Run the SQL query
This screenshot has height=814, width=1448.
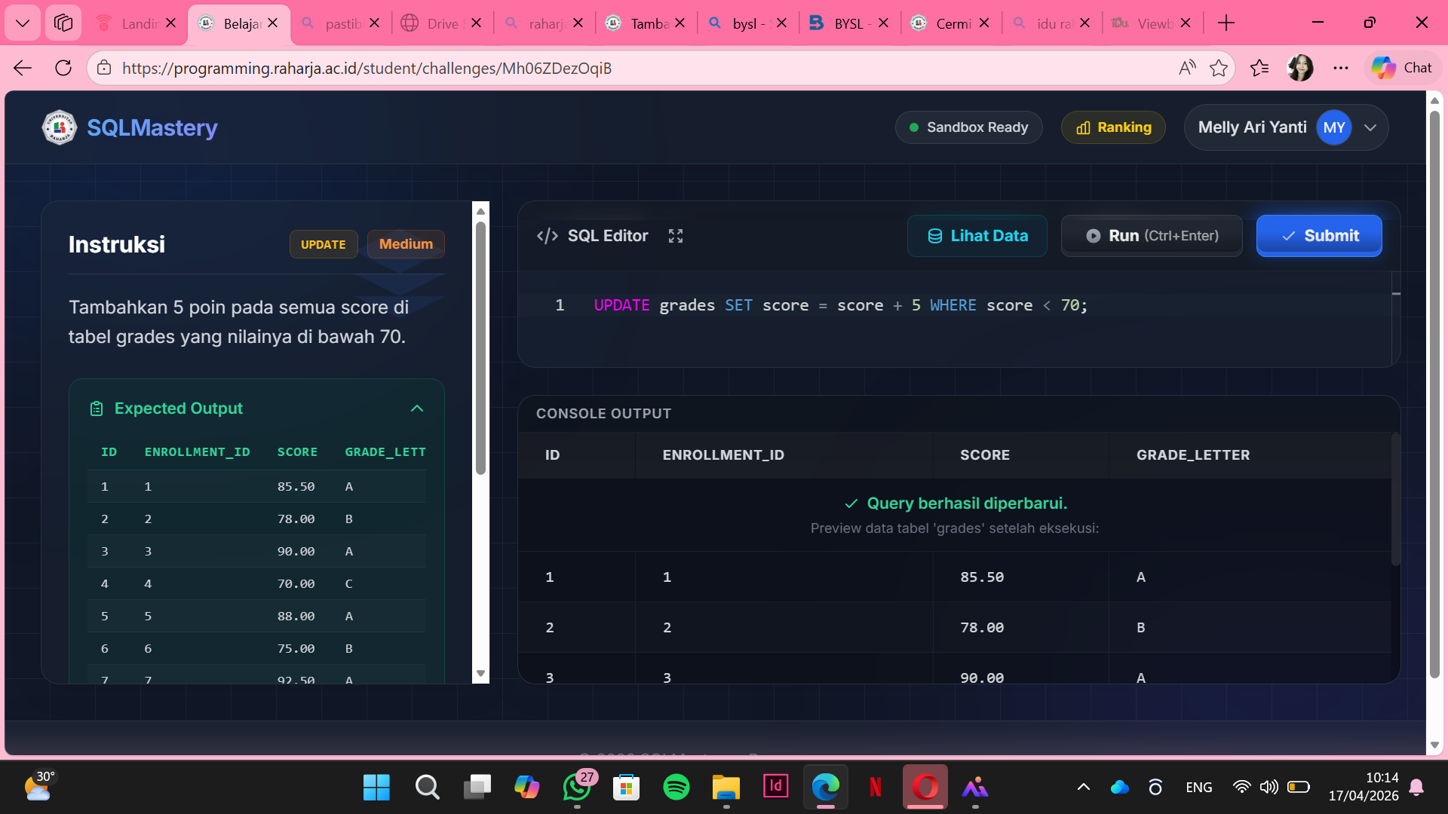[x=1151, y=236]
